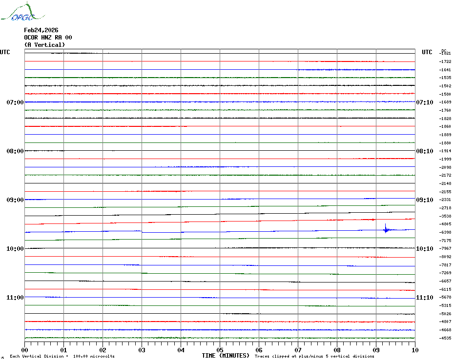The width and height of the screenshot is (454, 363).
Task: Click the 05 minute tick on the bottom axis
Action: coord(220,350)
